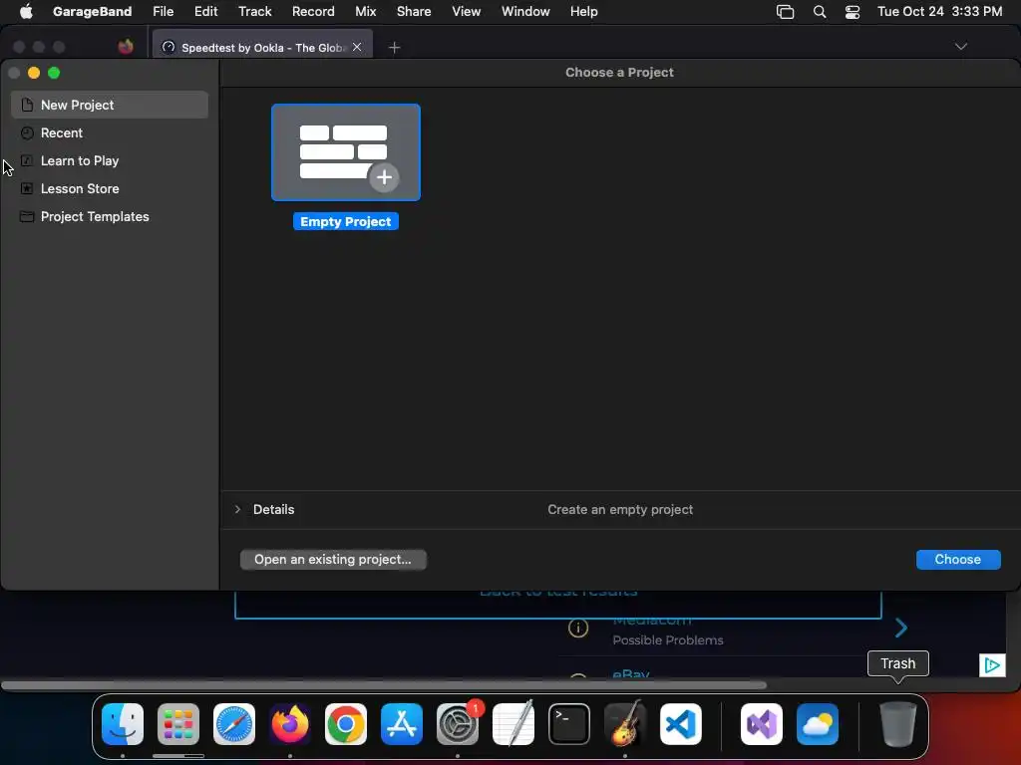This screenshot has height=765, width=1021.
Task: Open Project Templates in sidebar
Action: pyautogui.click(x=110, y=216)
